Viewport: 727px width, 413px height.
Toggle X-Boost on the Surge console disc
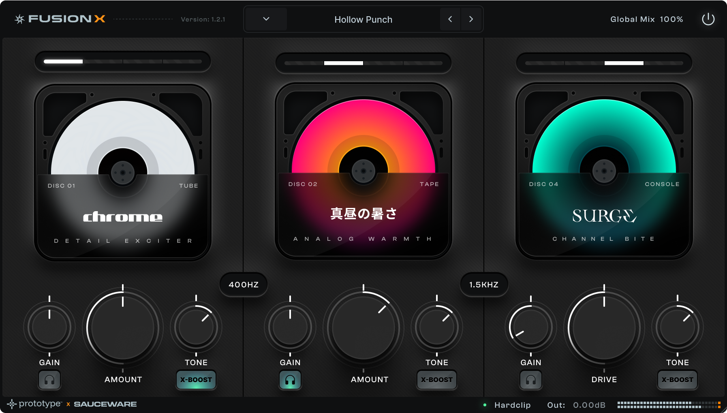pos(678,380)
